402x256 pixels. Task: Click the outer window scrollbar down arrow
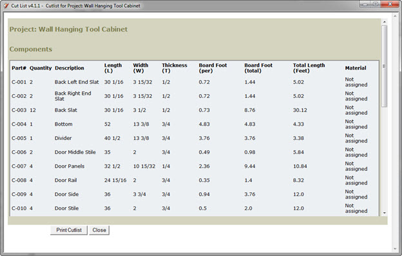(x=395, y=249)
